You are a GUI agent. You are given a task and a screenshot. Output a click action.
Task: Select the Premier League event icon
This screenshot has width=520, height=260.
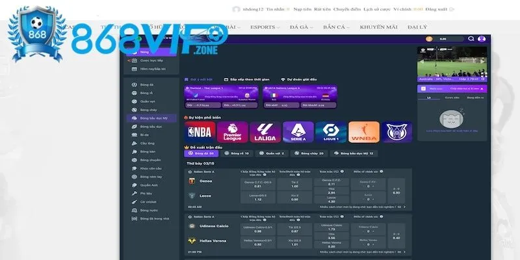click(x=232, y=132)
